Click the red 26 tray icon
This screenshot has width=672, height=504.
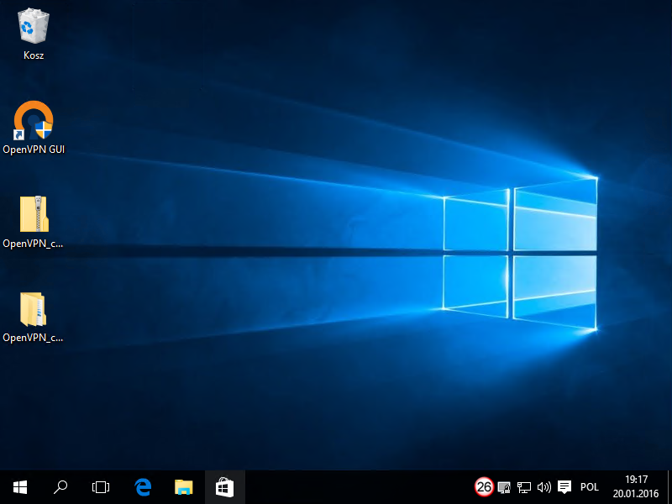click(x=485, y=487)
